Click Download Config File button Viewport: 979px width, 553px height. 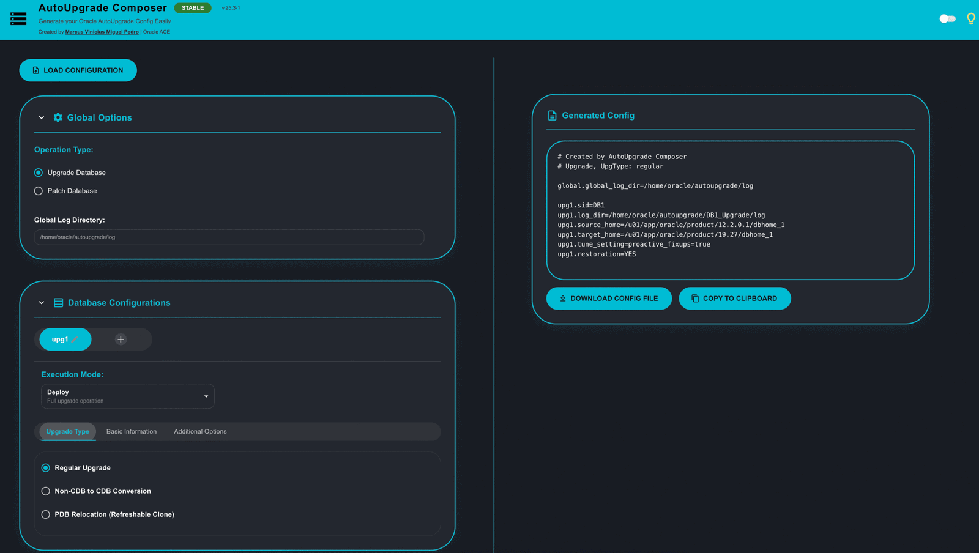pyautogui.click(x=609, y=299)
